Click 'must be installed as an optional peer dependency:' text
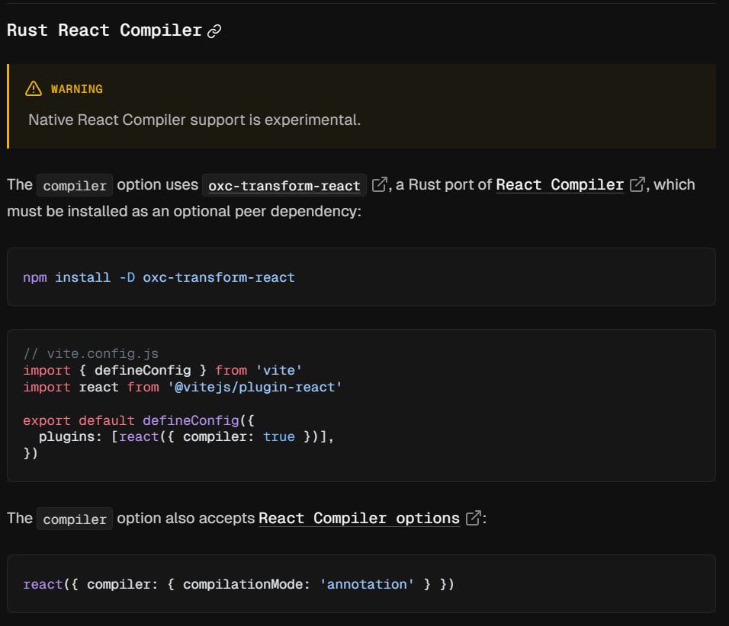This screenshot has width=729, height=626. click(184, 211)
